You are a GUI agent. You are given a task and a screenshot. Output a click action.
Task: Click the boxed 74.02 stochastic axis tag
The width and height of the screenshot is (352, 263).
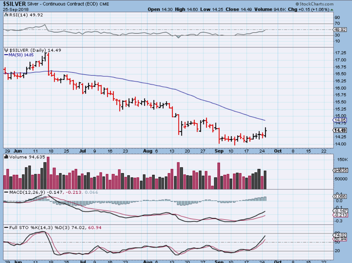340,235
